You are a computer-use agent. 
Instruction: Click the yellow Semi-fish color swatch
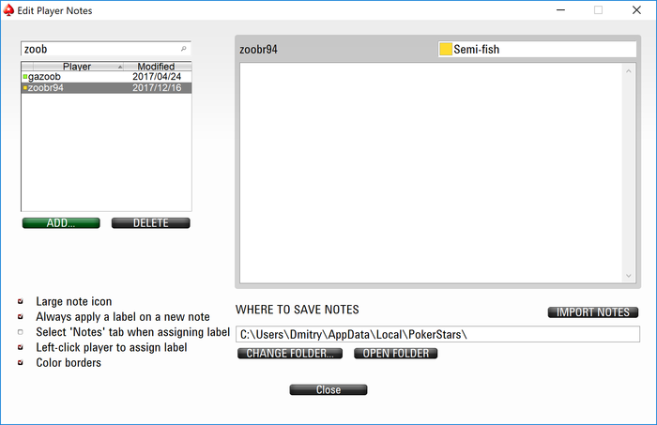click(446, 49)
